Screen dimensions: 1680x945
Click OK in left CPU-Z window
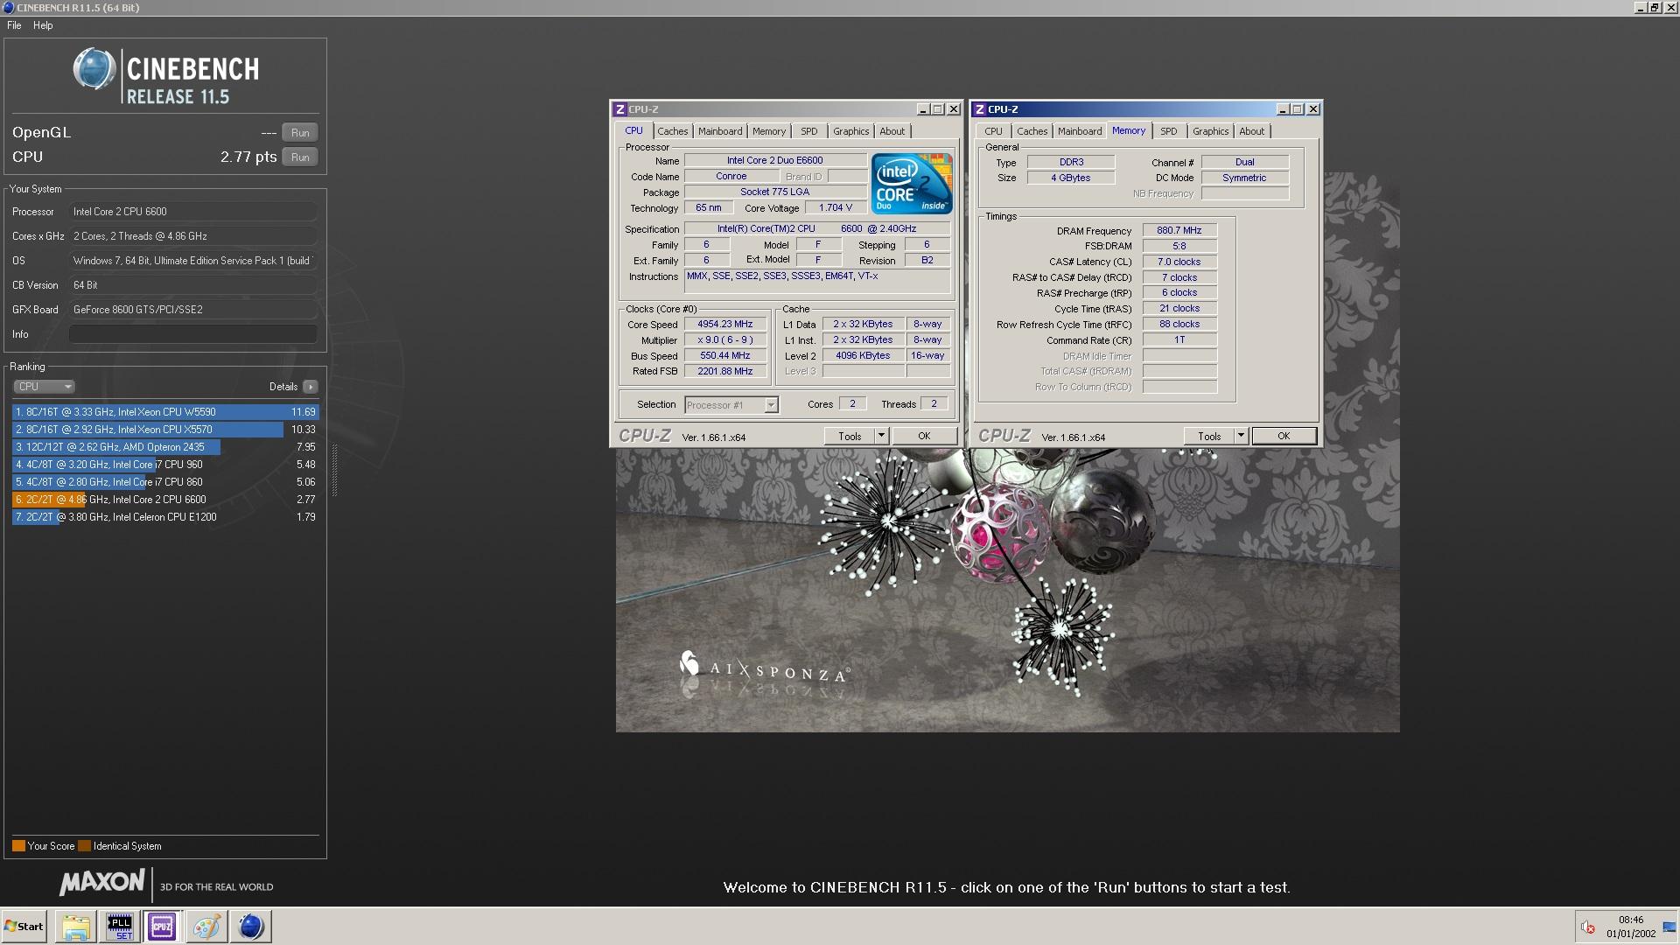924,436
